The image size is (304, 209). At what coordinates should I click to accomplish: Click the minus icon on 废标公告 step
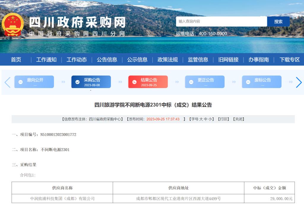click(248, 82)
